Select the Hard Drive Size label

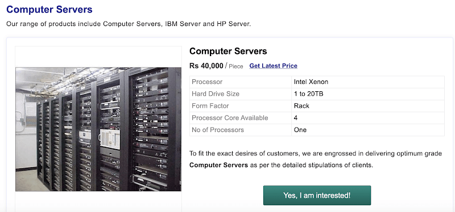pyautogui.click(x=216, y=94)
